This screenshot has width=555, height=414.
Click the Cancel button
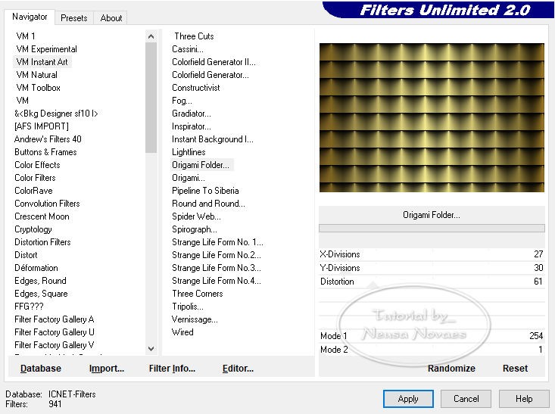tap(466, 399)
